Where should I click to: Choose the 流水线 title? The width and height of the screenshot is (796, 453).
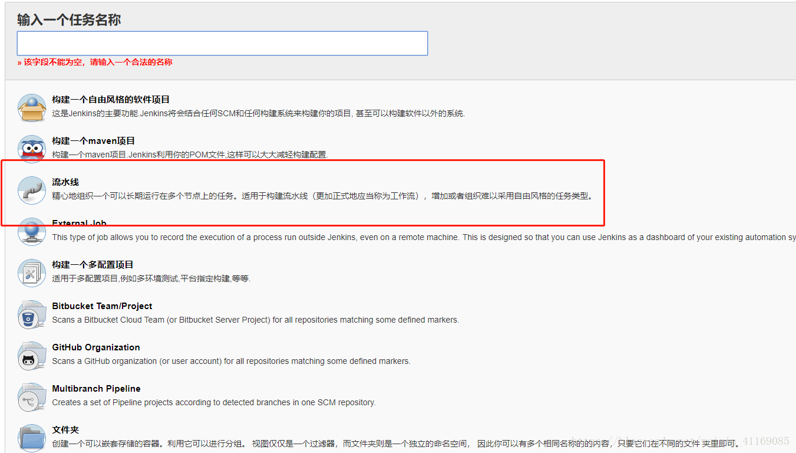click(x=65, y=182)
